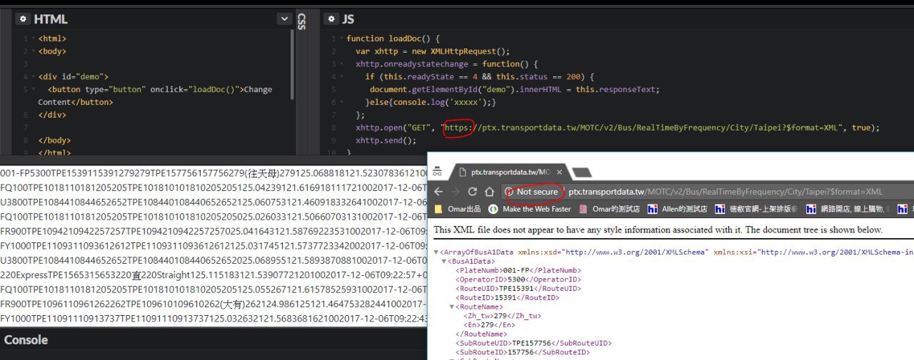Click the browser home icon
Image resolution: width=914 pixels, height=360 pixels.
pos(489,192)
